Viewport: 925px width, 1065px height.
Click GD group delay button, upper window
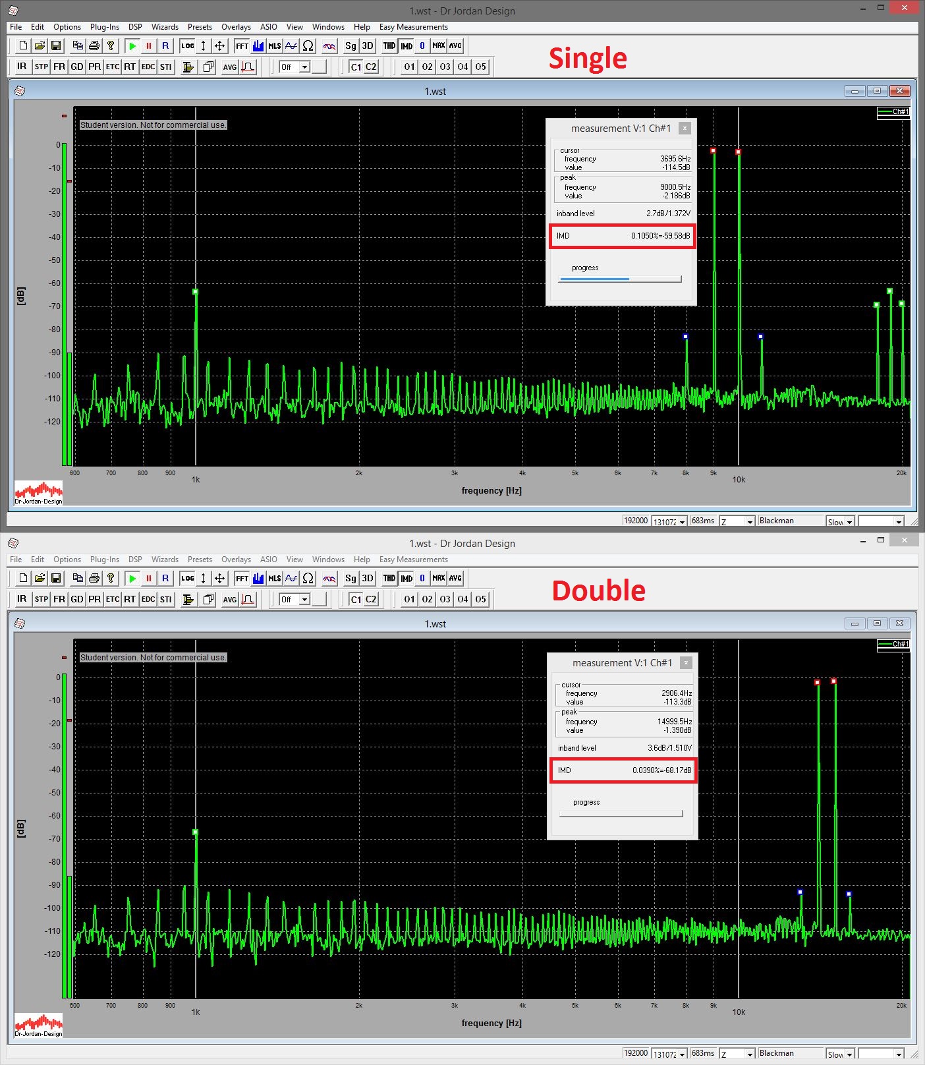76,67
